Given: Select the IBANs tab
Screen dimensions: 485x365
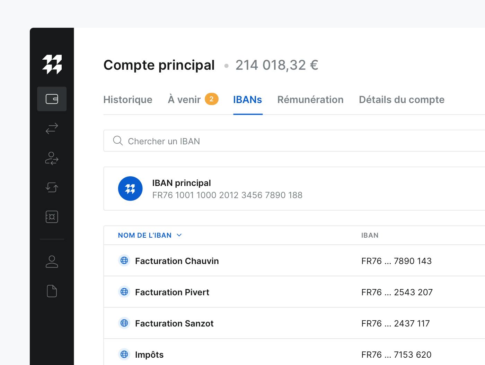Looking at the screenshot, I should [248, 100].
